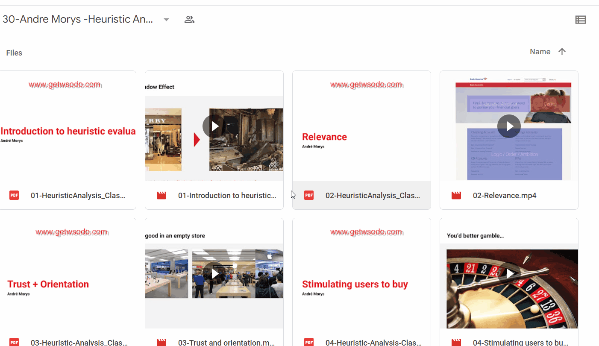The width and height of the screenshot is (599, 346).
Task: Open the folder name dropdown arrow
Action: point(167,20)
